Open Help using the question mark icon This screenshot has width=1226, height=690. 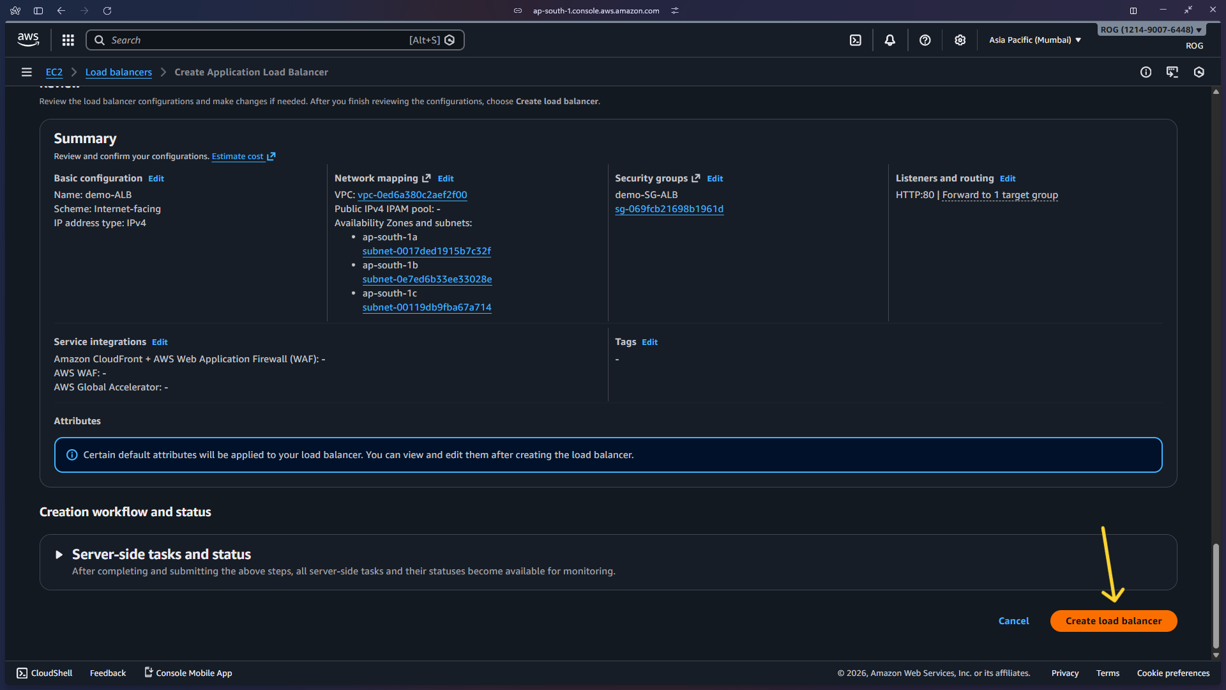[x=925, y=40]
